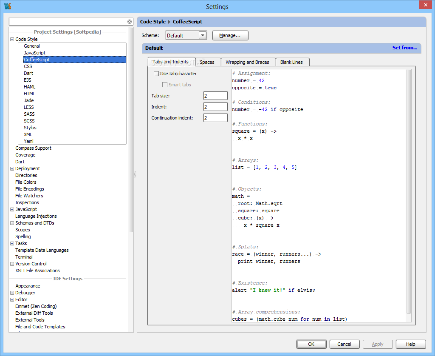This screenshot has height=356, width=435.
Task: Toggle the Smart tabs checkbox
Action: [165, 85]
